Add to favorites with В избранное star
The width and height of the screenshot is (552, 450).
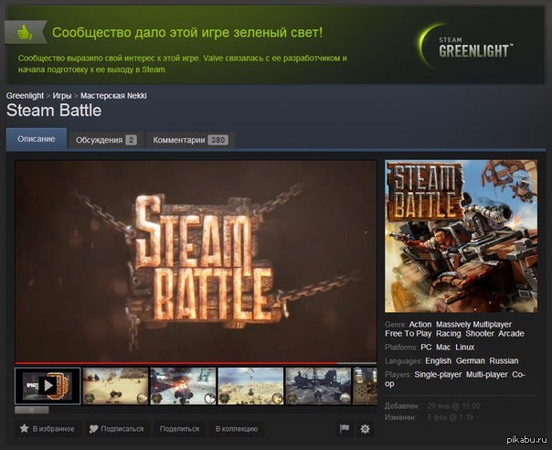click(47, 428)
